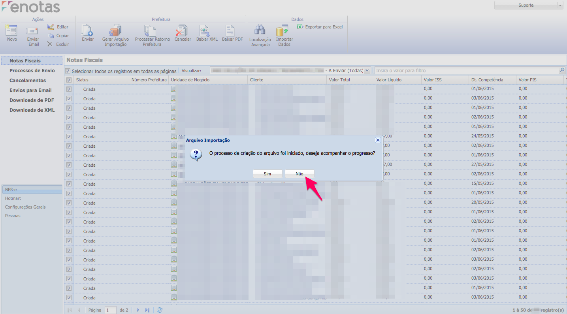The image size is (567, 314).
Task: Expand the Visualizar view dropdown
Action: pos(367,70)
